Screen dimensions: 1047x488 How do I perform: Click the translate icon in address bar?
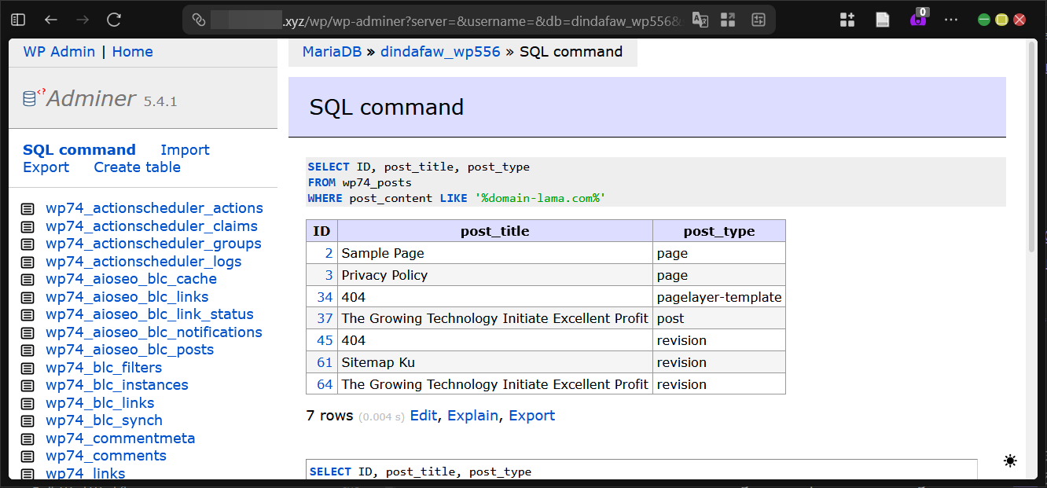[700, 20]
